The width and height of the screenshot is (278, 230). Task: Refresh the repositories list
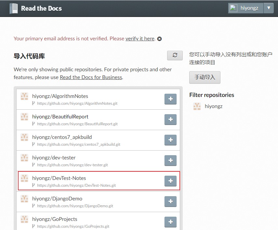point(175,55)
